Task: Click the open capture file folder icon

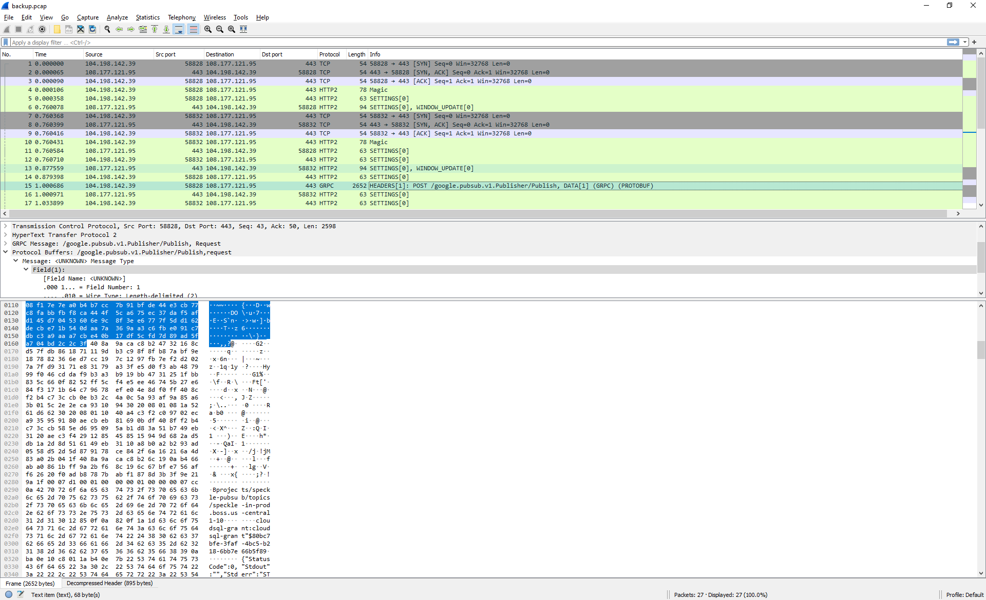Action: pos(56,29)
